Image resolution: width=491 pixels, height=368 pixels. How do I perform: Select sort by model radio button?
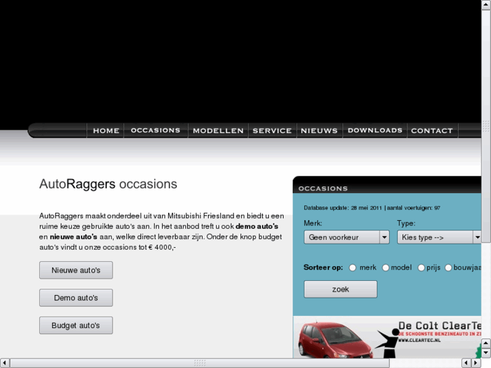(x=386, y=268)
